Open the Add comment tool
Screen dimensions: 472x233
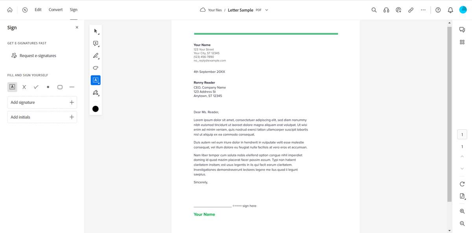click(x=95, y=43)
